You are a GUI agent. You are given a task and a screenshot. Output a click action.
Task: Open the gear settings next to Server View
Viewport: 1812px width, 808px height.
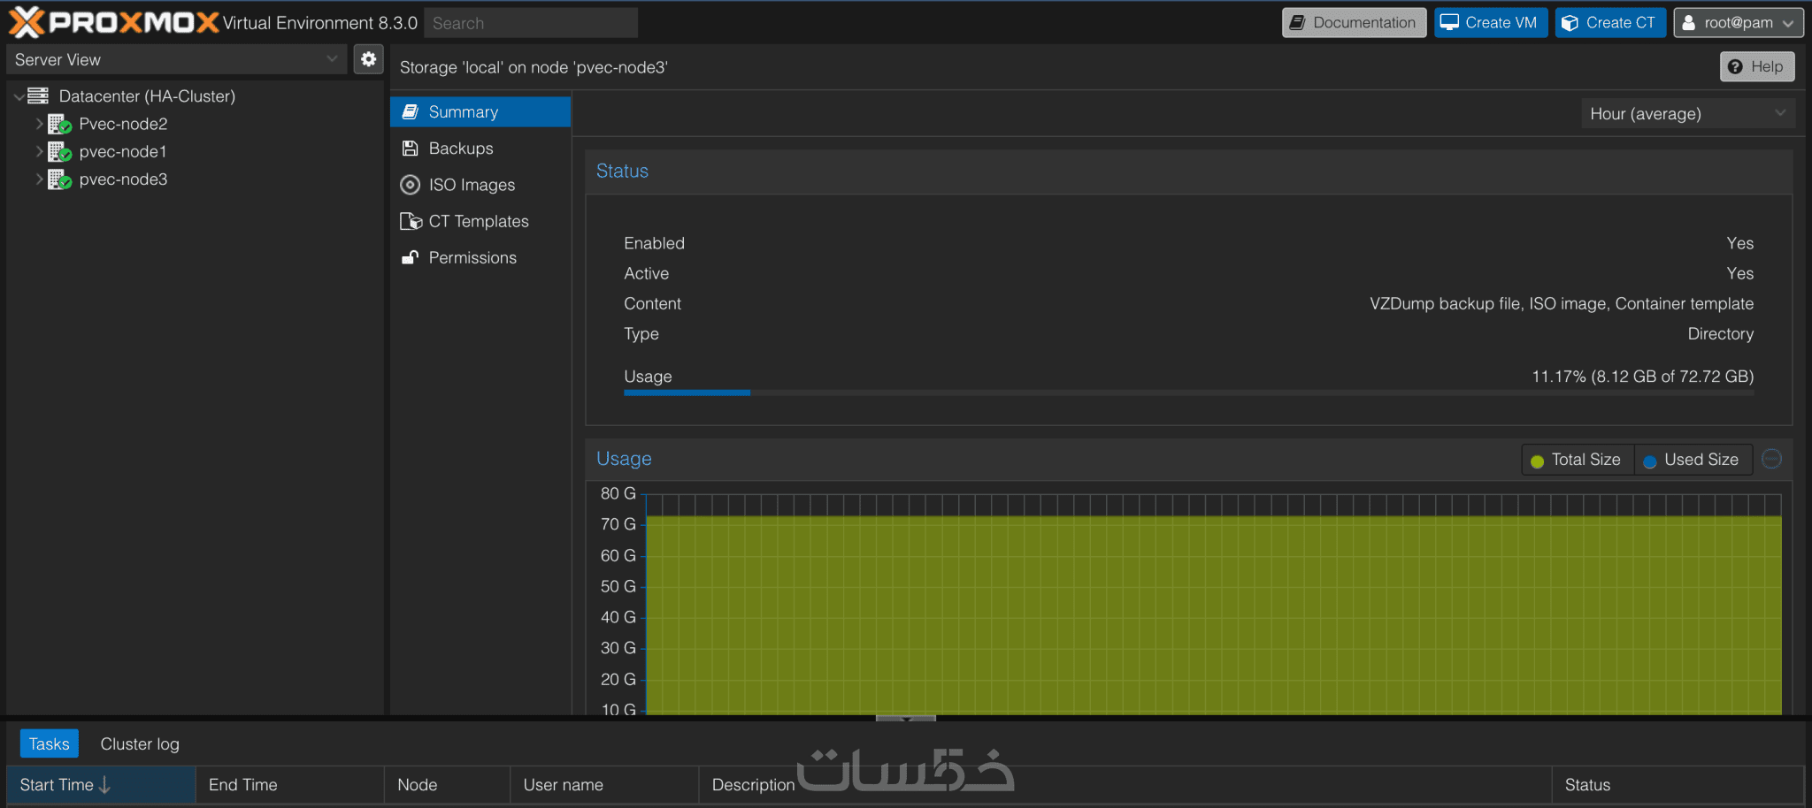(x=368, y=59)
